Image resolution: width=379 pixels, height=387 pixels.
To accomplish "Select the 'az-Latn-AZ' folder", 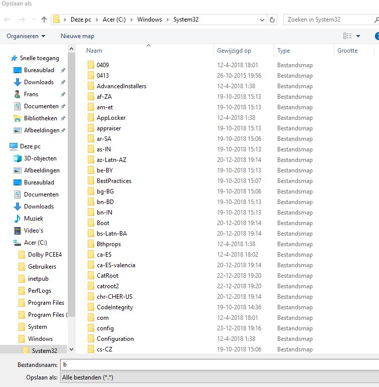I will (111, 160).
